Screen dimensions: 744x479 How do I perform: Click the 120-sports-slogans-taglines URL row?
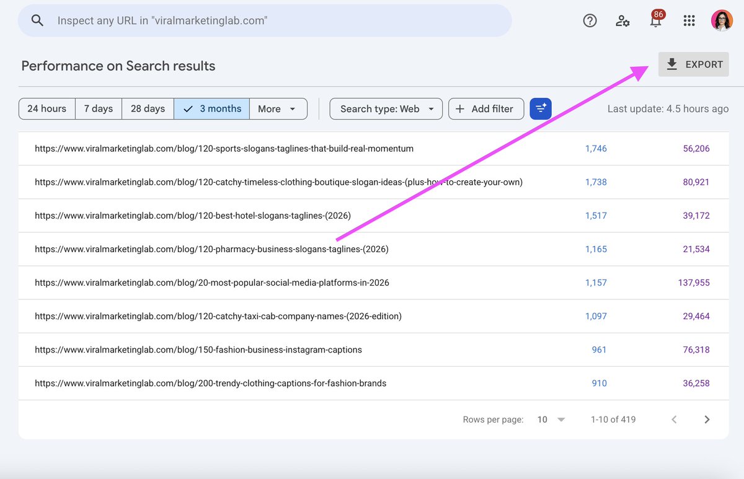[x=374, y=149]
